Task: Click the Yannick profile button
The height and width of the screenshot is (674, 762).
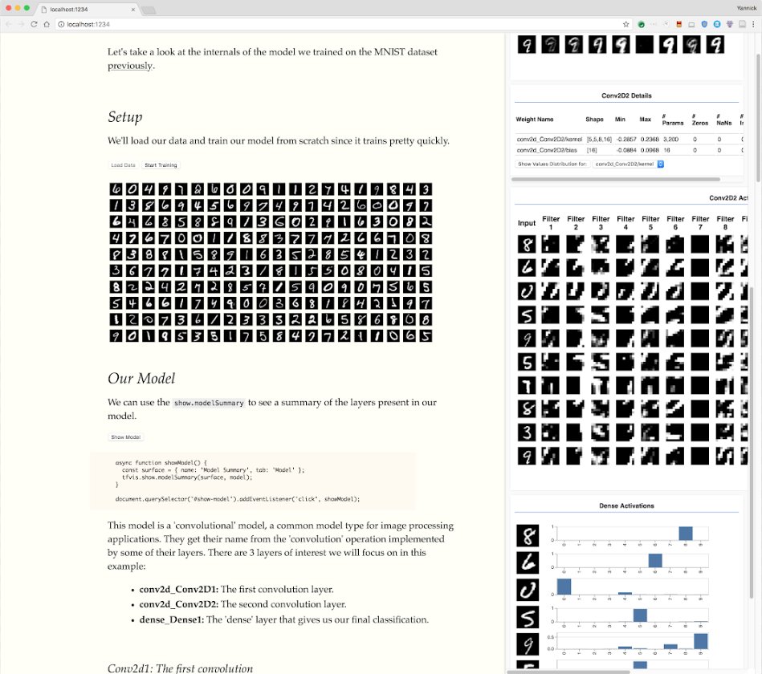Action: click(x=747, y=8)
